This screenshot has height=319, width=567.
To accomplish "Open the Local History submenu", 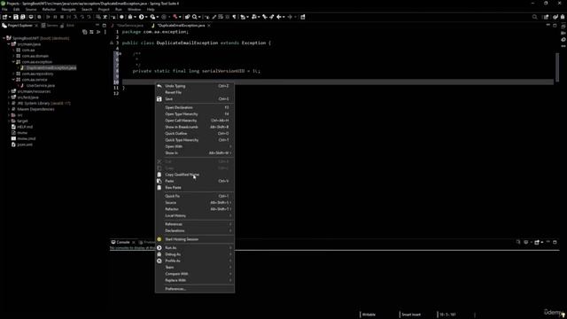I will pos(195,215).
